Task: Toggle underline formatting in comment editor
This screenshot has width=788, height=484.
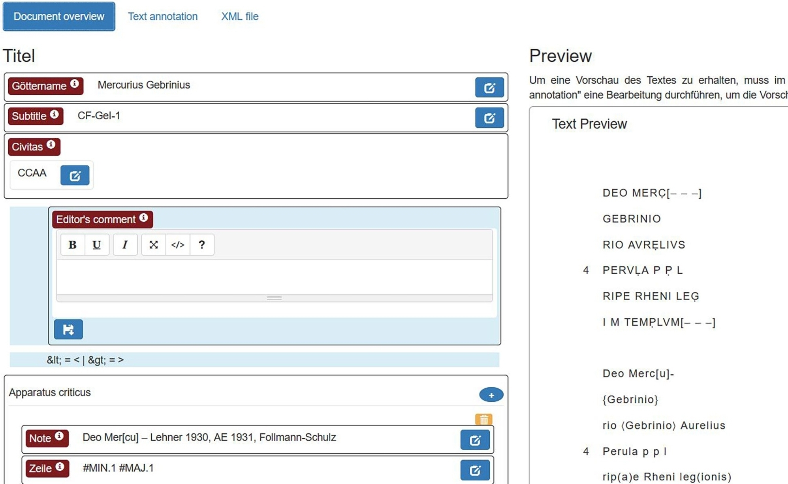Action: click(96, 245)
